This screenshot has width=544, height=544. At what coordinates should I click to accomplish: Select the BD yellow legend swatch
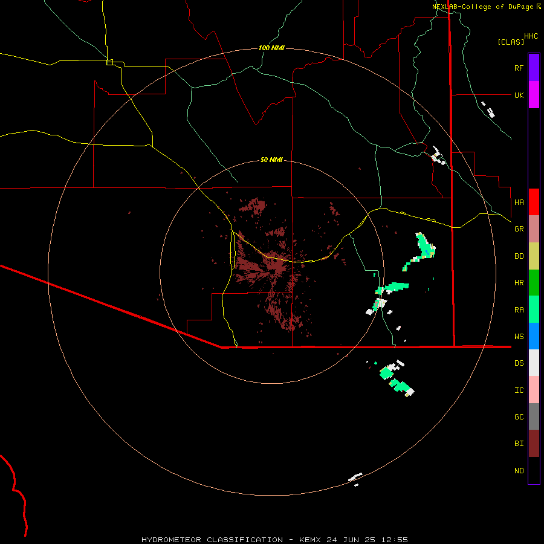click(x=534, y=256)
